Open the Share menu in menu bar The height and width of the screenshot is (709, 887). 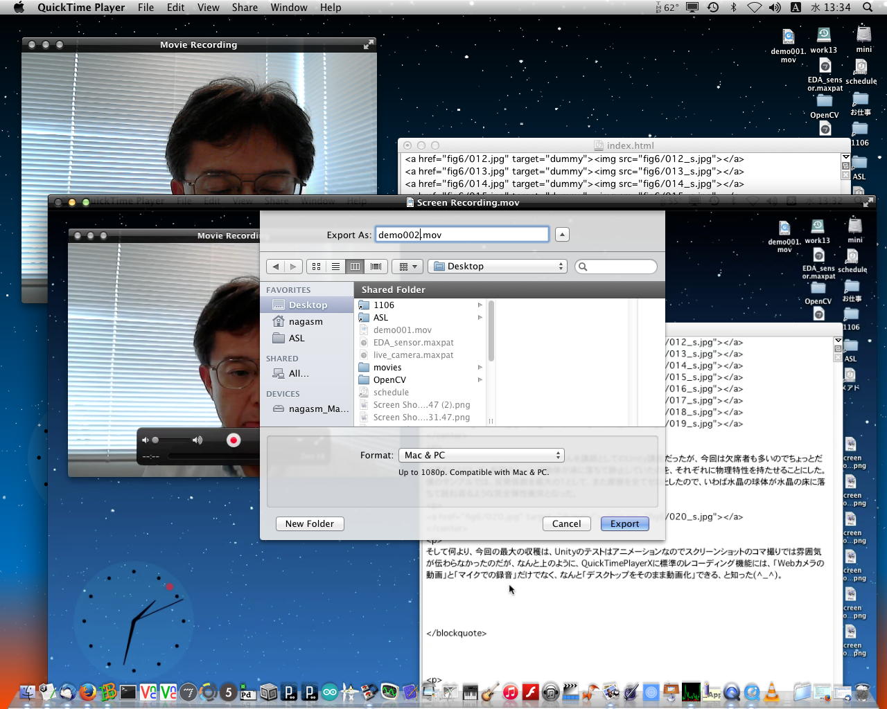pos(245,8)
